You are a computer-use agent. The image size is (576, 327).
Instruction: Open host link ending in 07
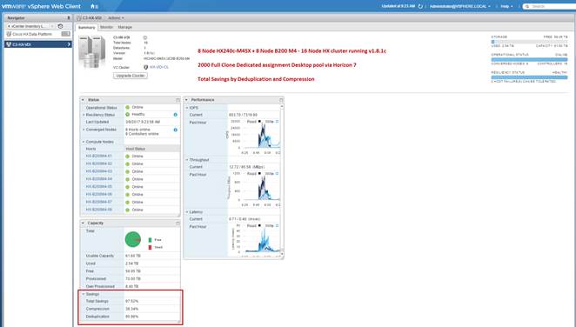(x=99, y=202)
